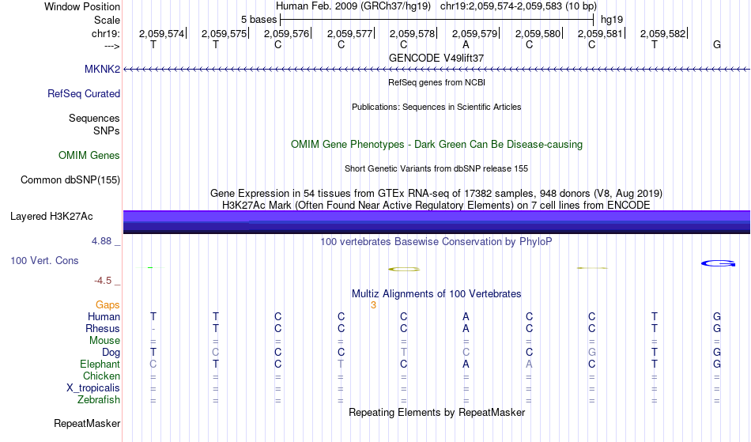The width and height of the screenshot is (751, 442).
Task: Click the genome position header chr19:2,059,574-2,059,583
Action: pyautogui.click(x=519, y=6)
